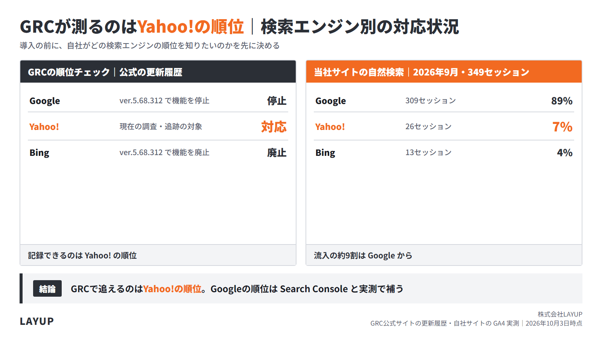
Task: Click the title part '検索エンジン別の対応状況'
Action: click(360, 27)
